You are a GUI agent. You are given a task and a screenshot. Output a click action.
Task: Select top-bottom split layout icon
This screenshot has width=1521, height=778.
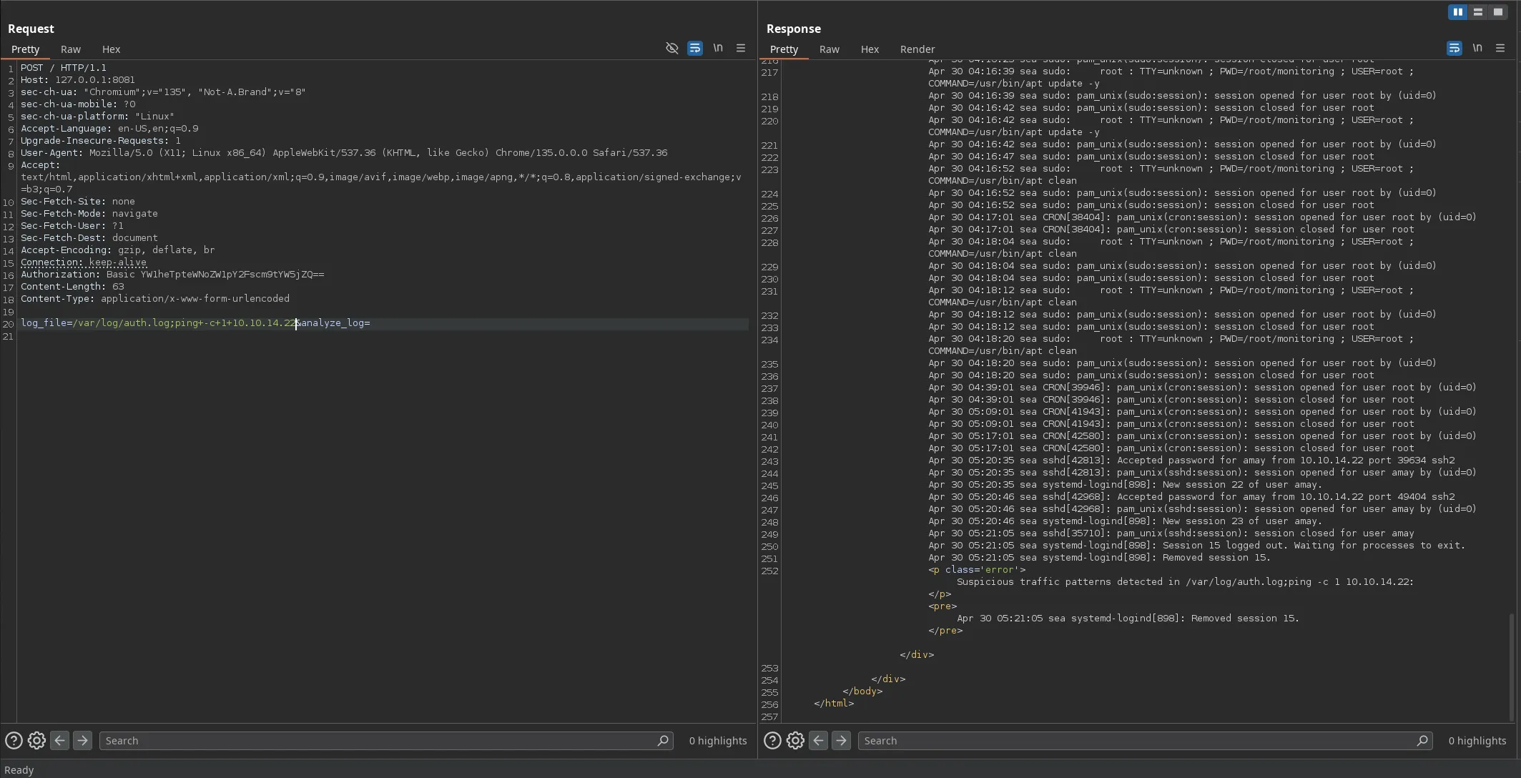coord(1477,12)
